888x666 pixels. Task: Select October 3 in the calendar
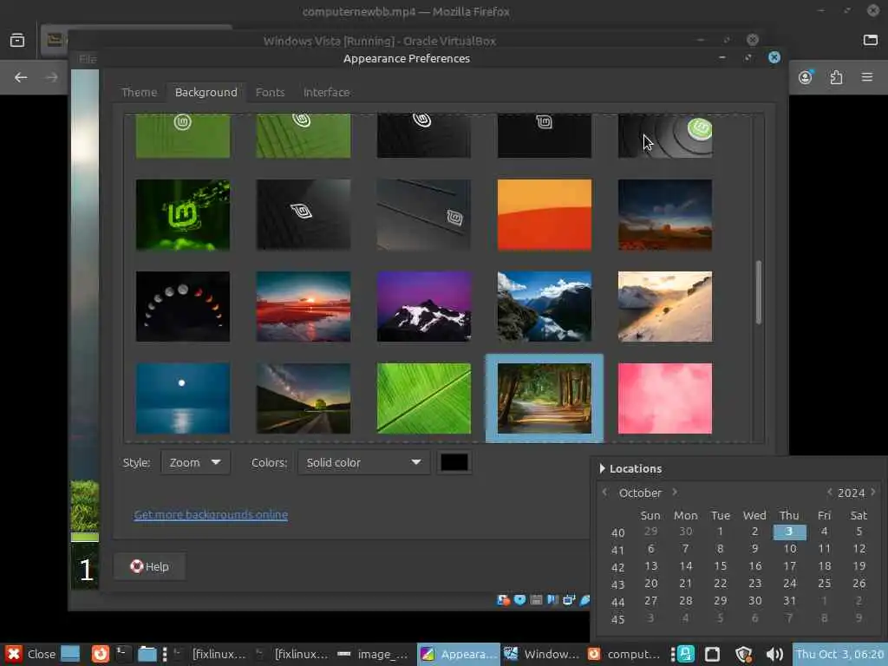click(789, 532)
